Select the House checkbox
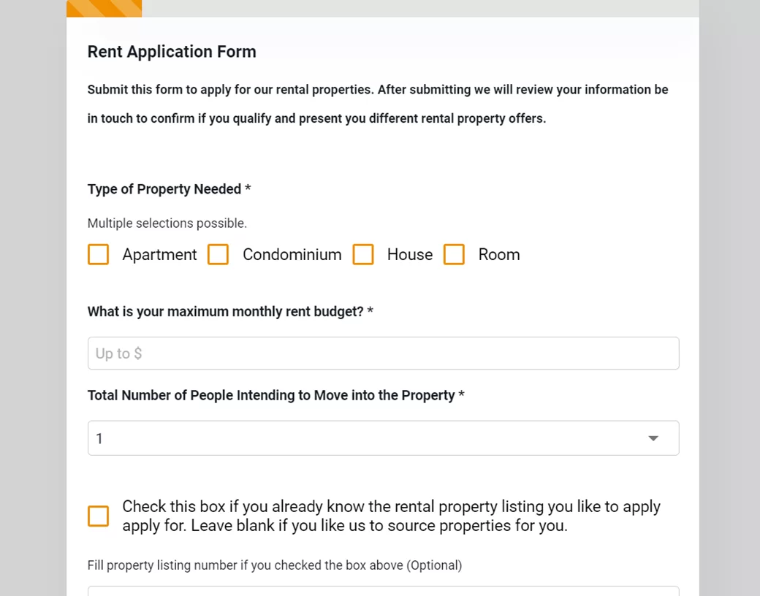760x596 pixels. tap(363, 254)
